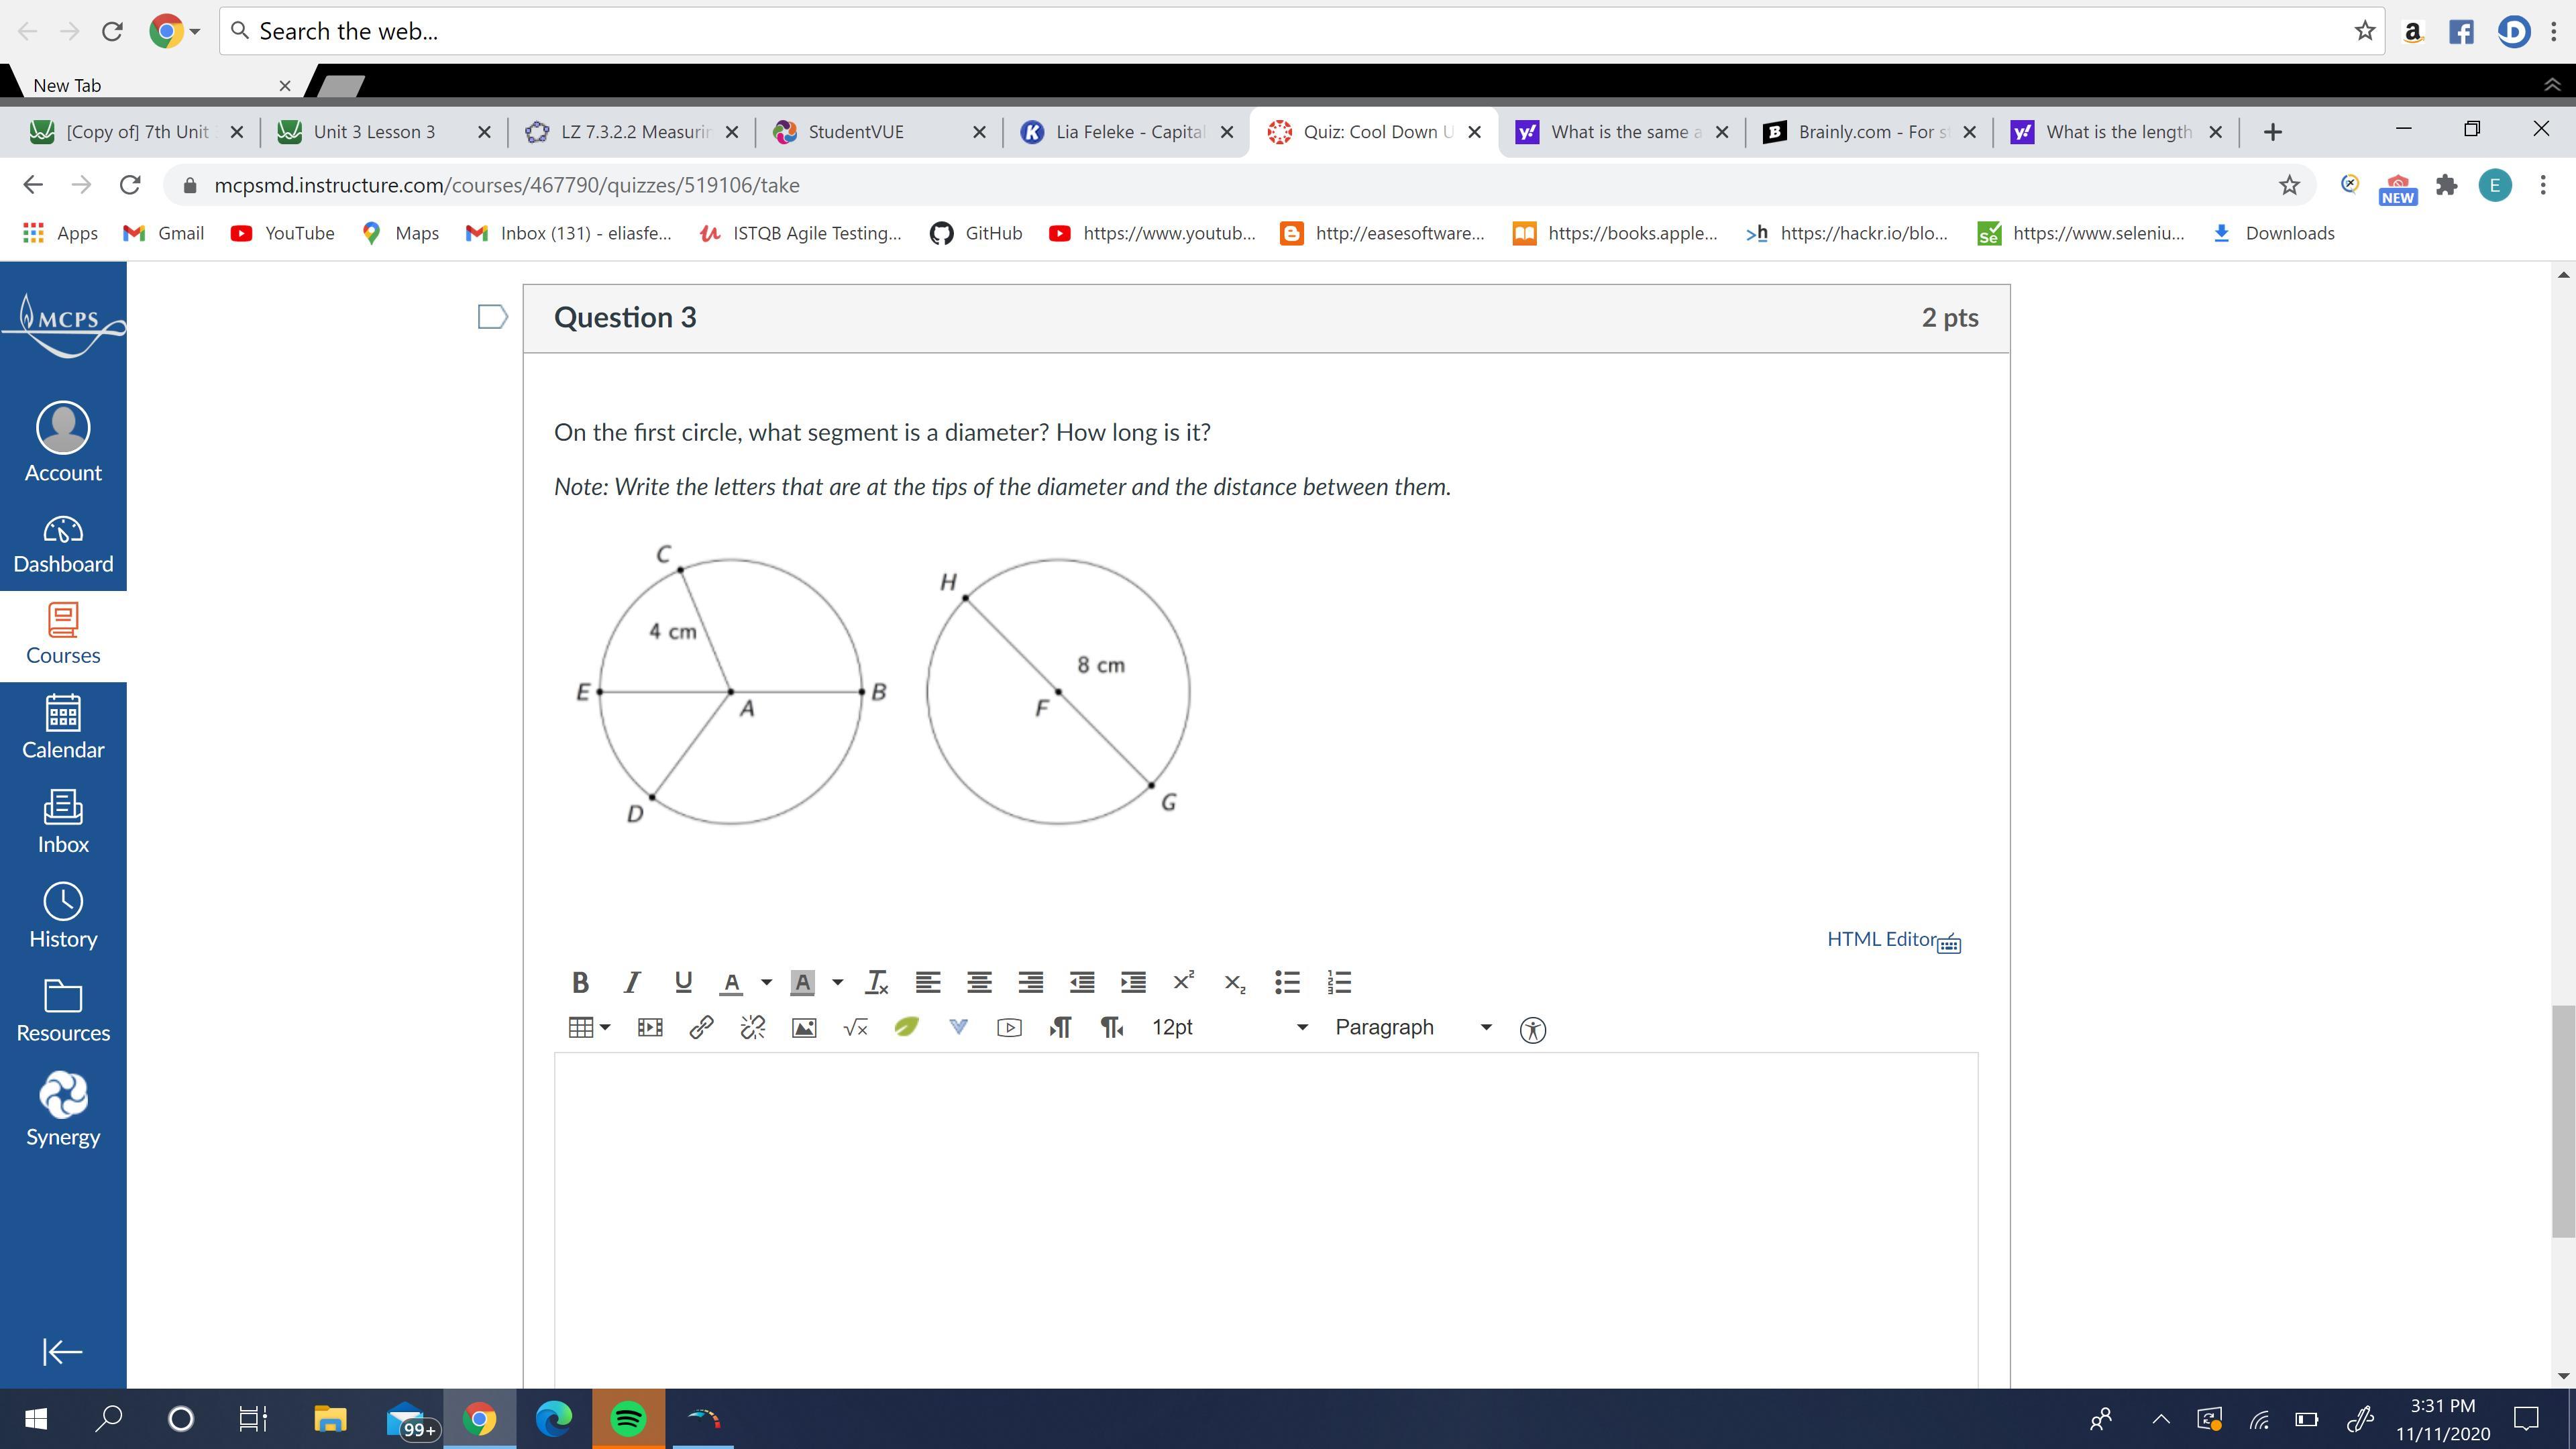Insert a bulleted list
This screenshot has width=2576, height=1449.
pos(1287,982)
